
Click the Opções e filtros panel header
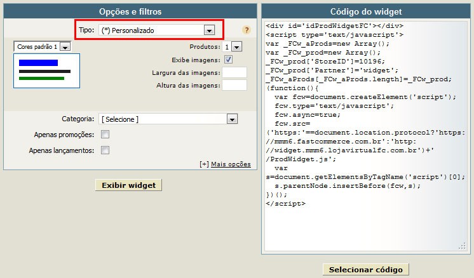click(x=130, y=11)
